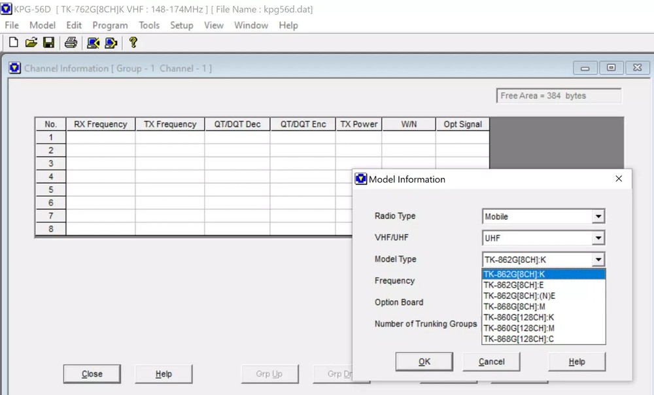
Task: Select channel row number 5
Action: pyautogui.click(x=51, y=190)
